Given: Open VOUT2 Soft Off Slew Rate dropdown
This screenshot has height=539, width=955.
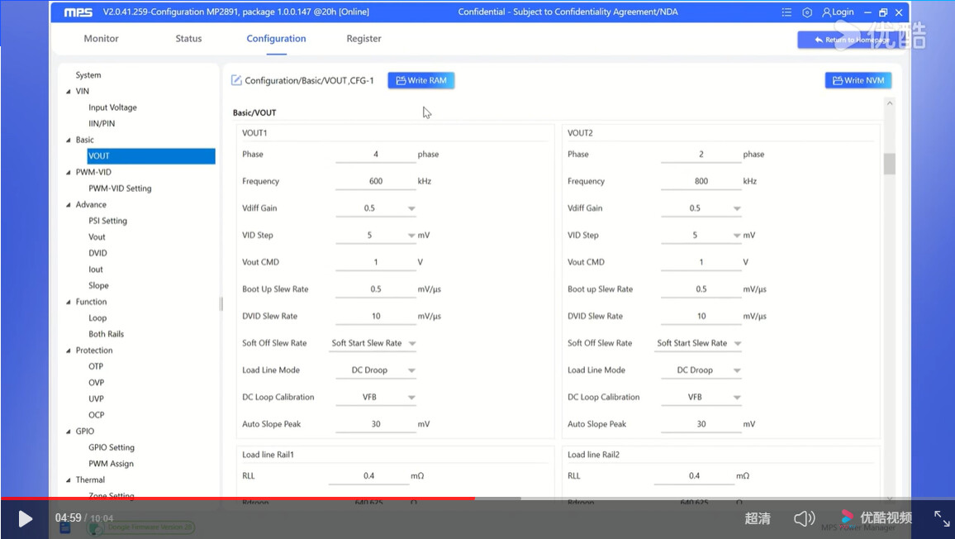Looking at the screenshot, I should (736, 343).
